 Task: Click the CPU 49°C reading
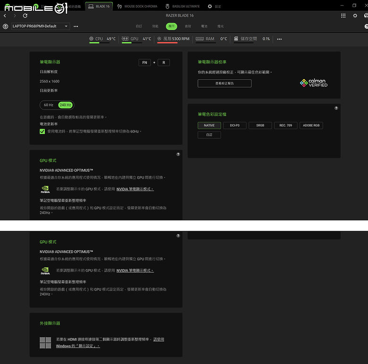[111, 39]
